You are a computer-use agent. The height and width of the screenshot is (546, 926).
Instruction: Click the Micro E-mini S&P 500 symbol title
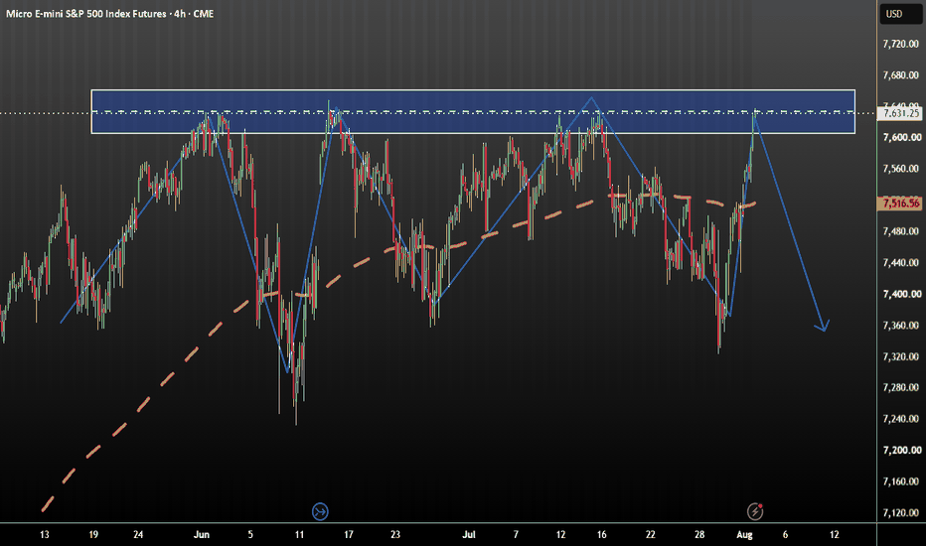coord(85,14)
